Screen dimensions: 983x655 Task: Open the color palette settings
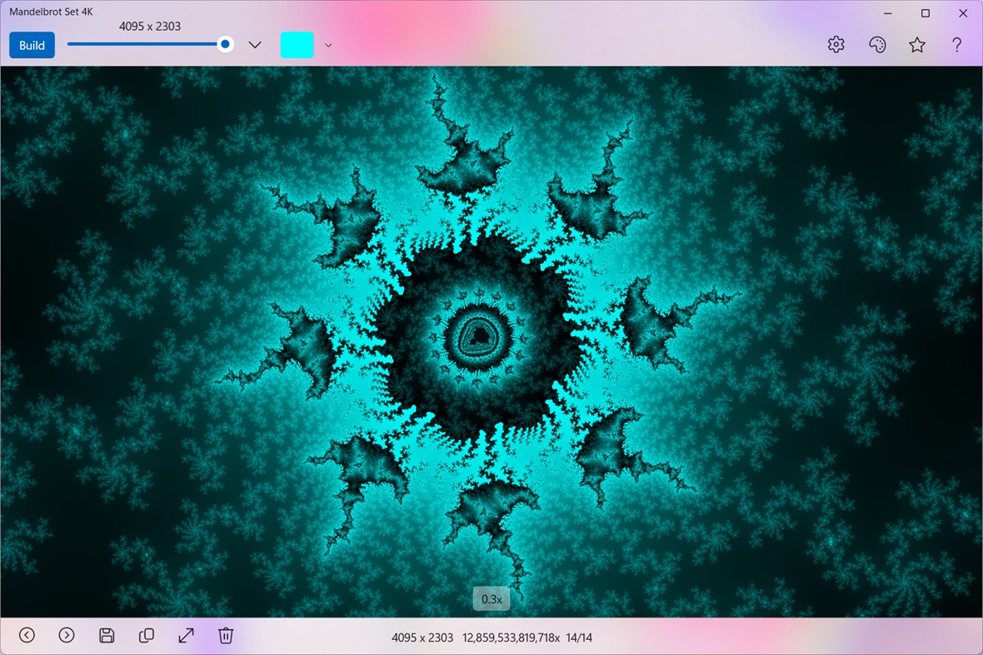[x=877, y=44]
